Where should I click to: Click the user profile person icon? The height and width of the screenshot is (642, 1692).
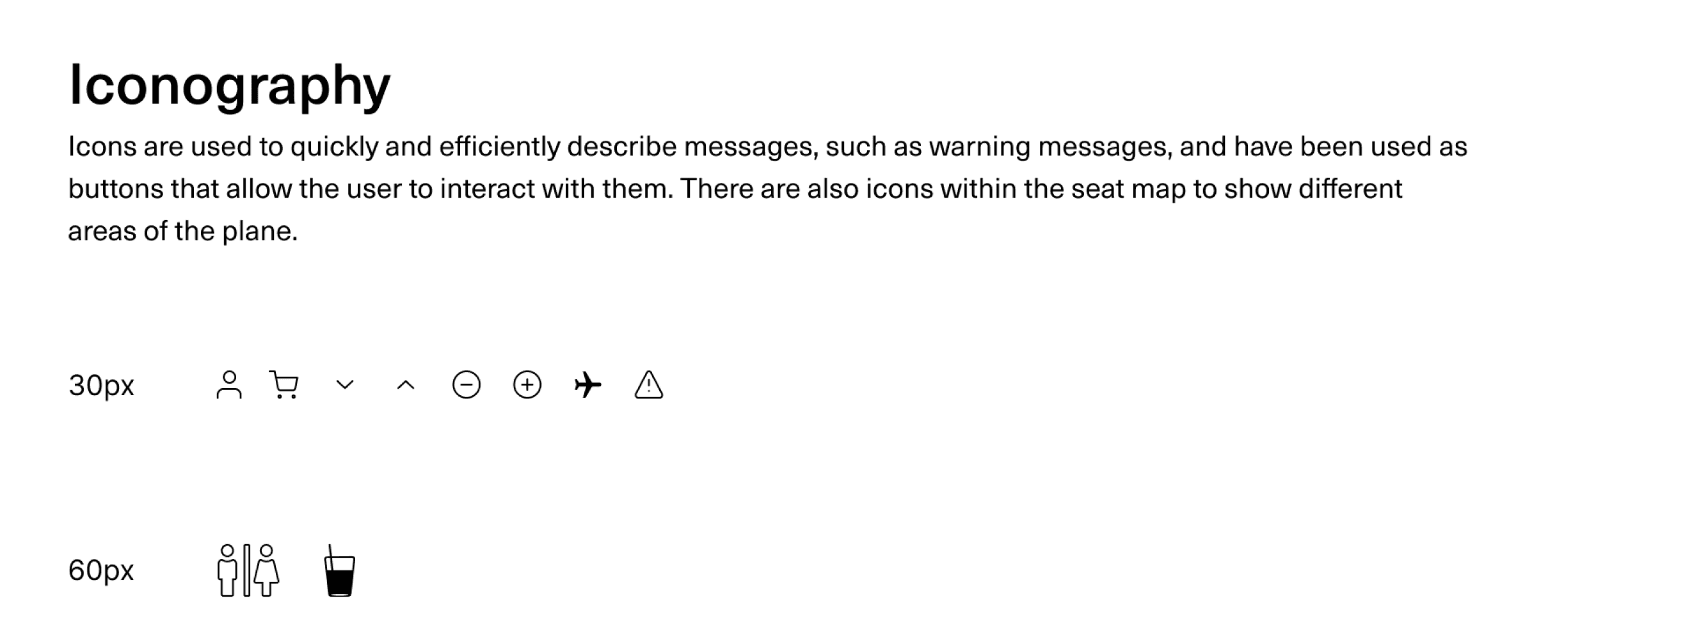(228, 385)
